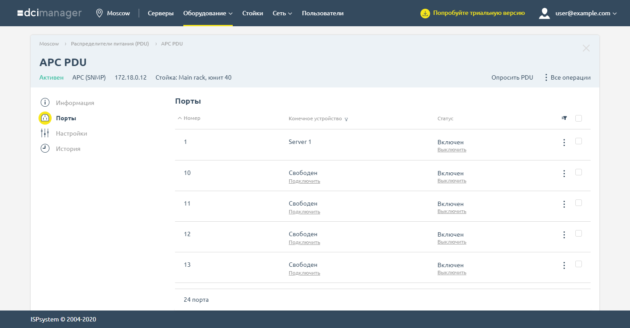Expand the Сеть dropdown menu
Image resolution: width=630 pixels, height=328 pixels.
click(x=282, y=13)
